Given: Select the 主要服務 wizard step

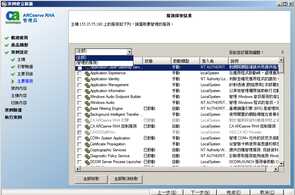Looking at the screenshot, I should [x=25, y=81].
